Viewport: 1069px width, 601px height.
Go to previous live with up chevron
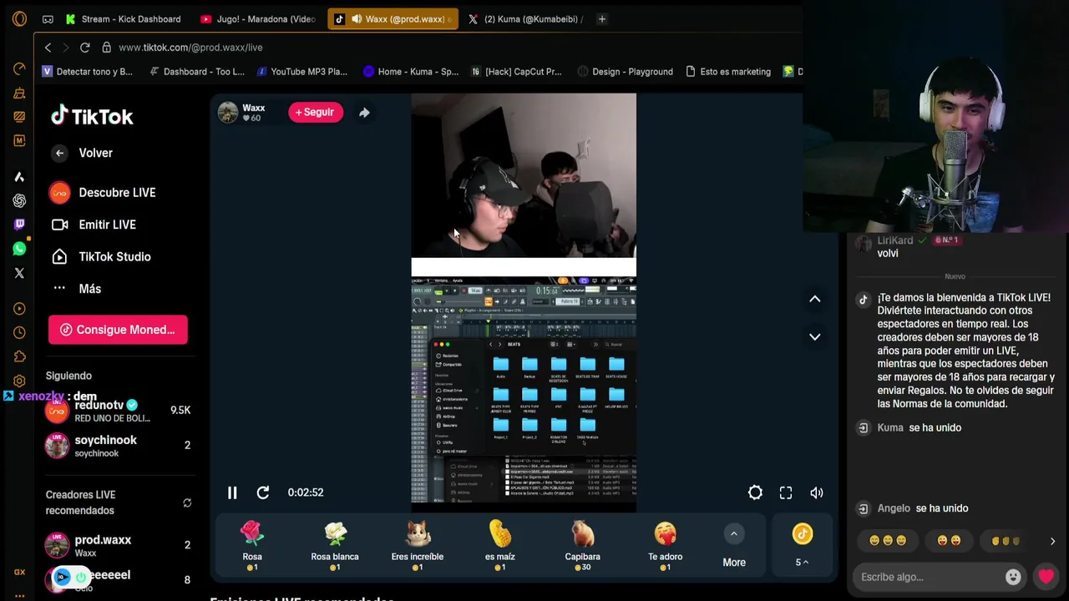pos(814,299)
